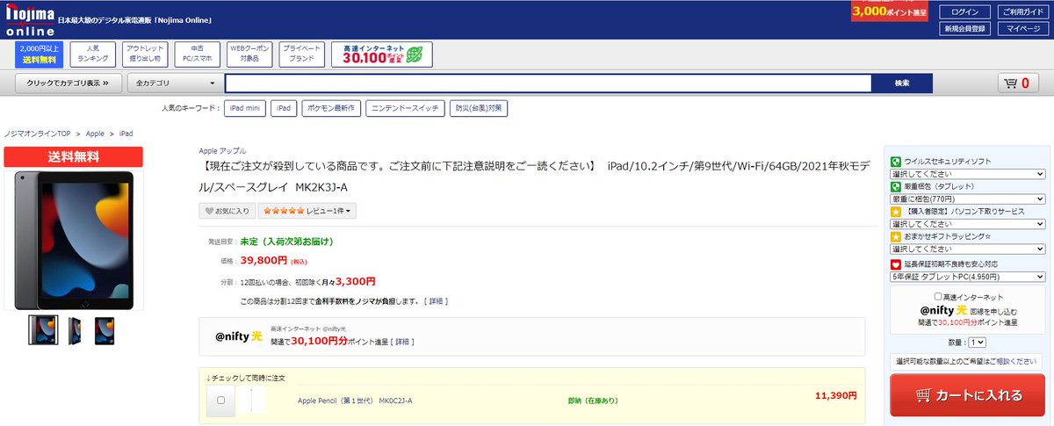Open the 中古PC/スマホ tab
The image size is (1054, 426).
197,54
